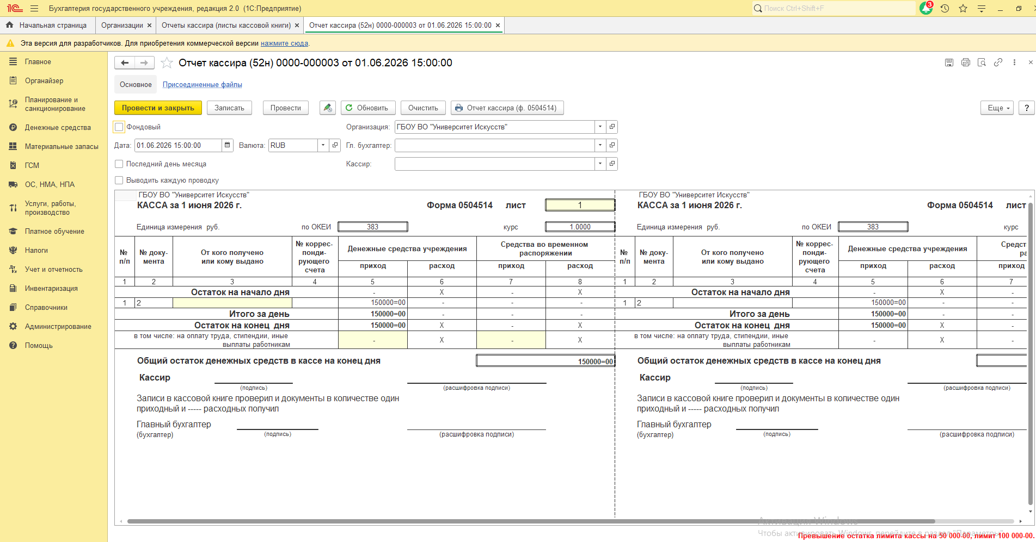Open the favorites star in title bar
The height and width of the screenshot is (542, 1036).
(x=963, y=8)
